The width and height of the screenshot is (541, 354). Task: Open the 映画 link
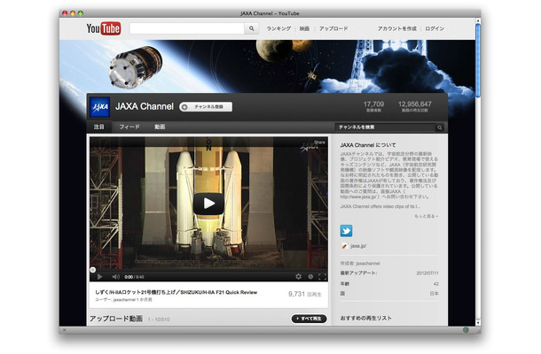point(304,28)
